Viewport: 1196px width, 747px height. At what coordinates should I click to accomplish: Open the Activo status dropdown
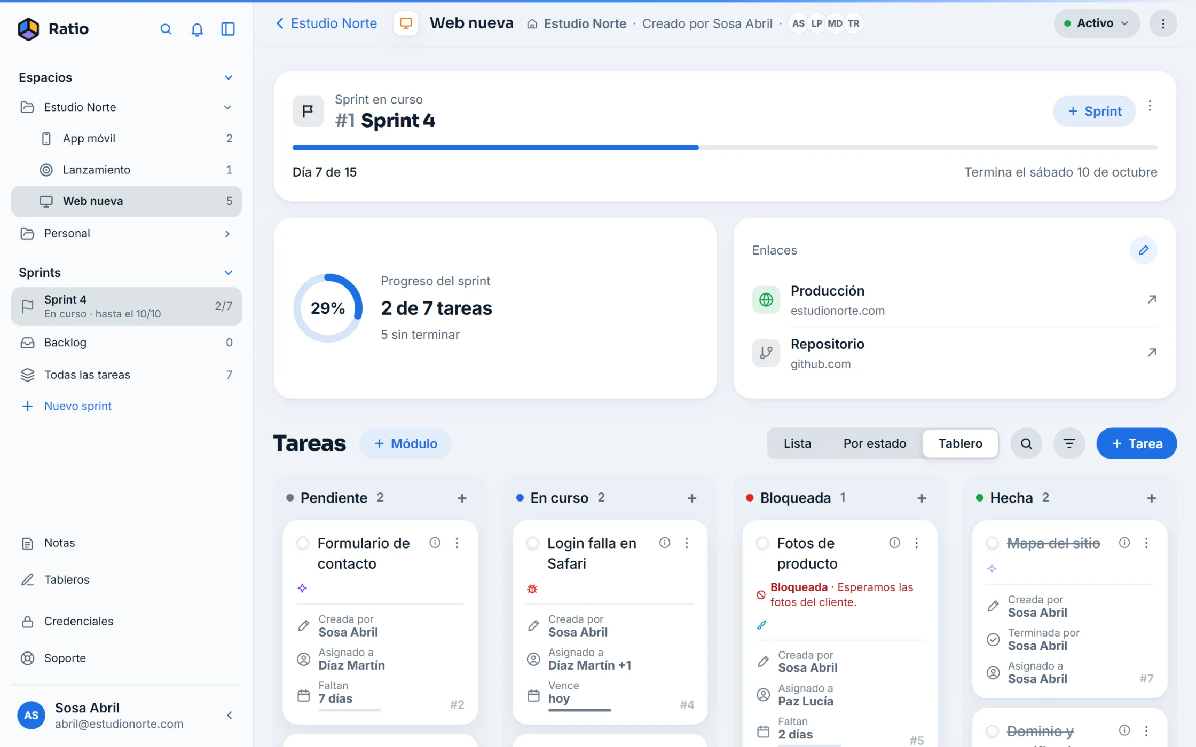[x=1097, y=23]
